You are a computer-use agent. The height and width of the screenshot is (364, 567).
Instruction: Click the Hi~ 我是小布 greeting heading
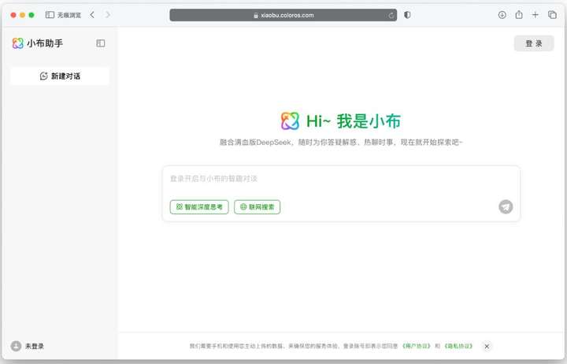tap(354, 121)
